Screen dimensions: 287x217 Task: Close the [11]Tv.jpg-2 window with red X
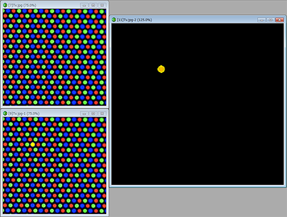280,20
